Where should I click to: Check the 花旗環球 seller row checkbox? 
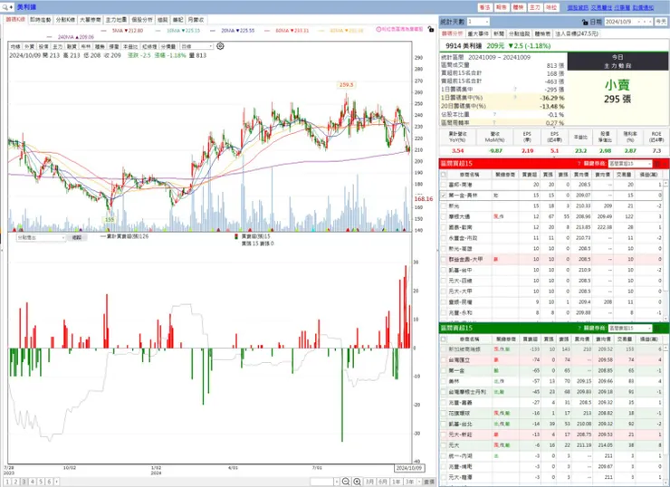coord(443,414)
